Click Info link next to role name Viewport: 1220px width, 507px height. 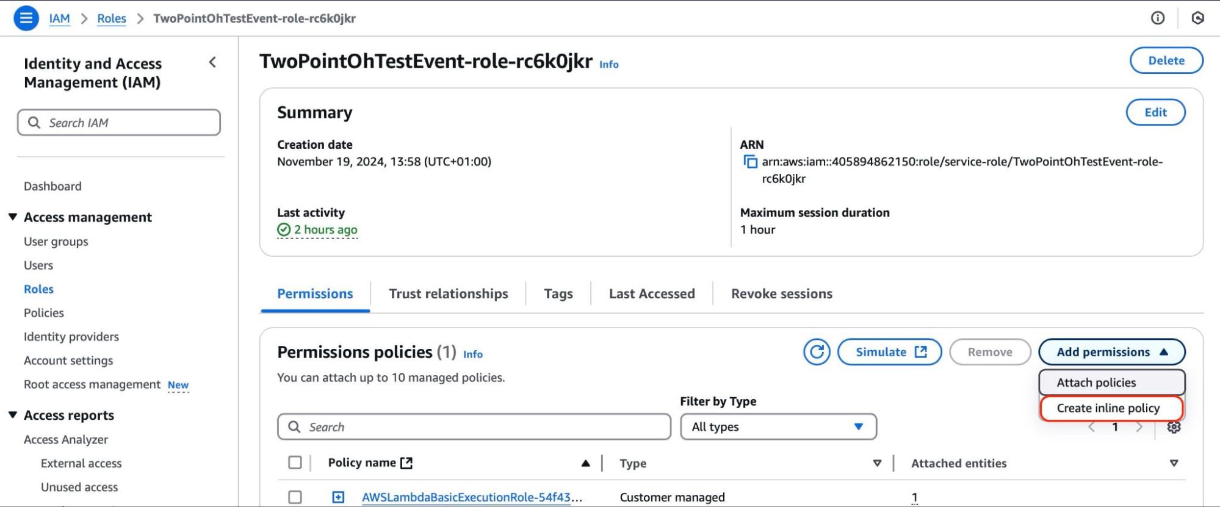tap(608, 65)
